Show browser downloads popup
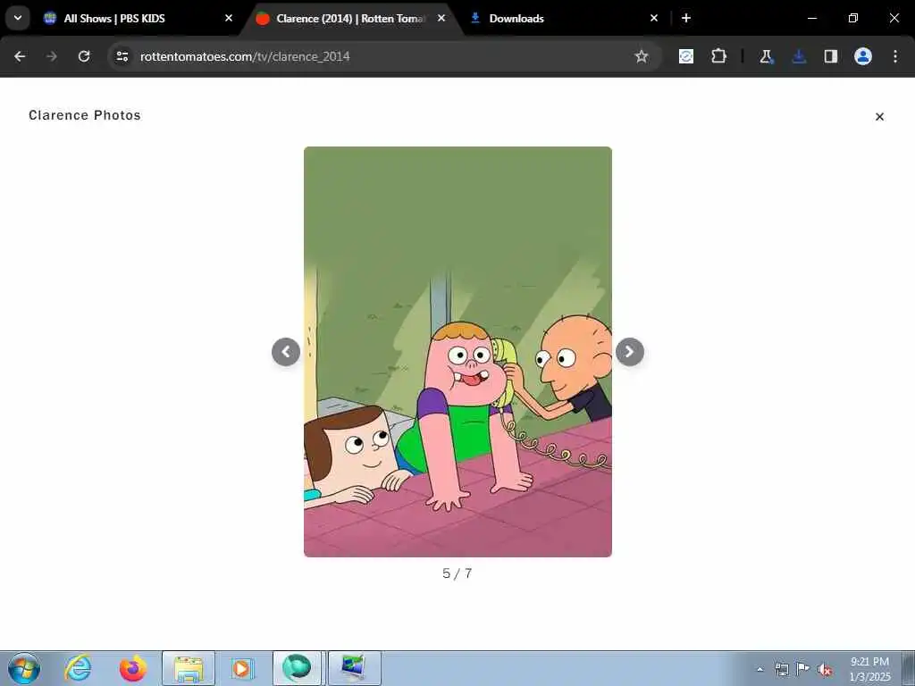The image size is (915, 686). (x=799, y=56)
